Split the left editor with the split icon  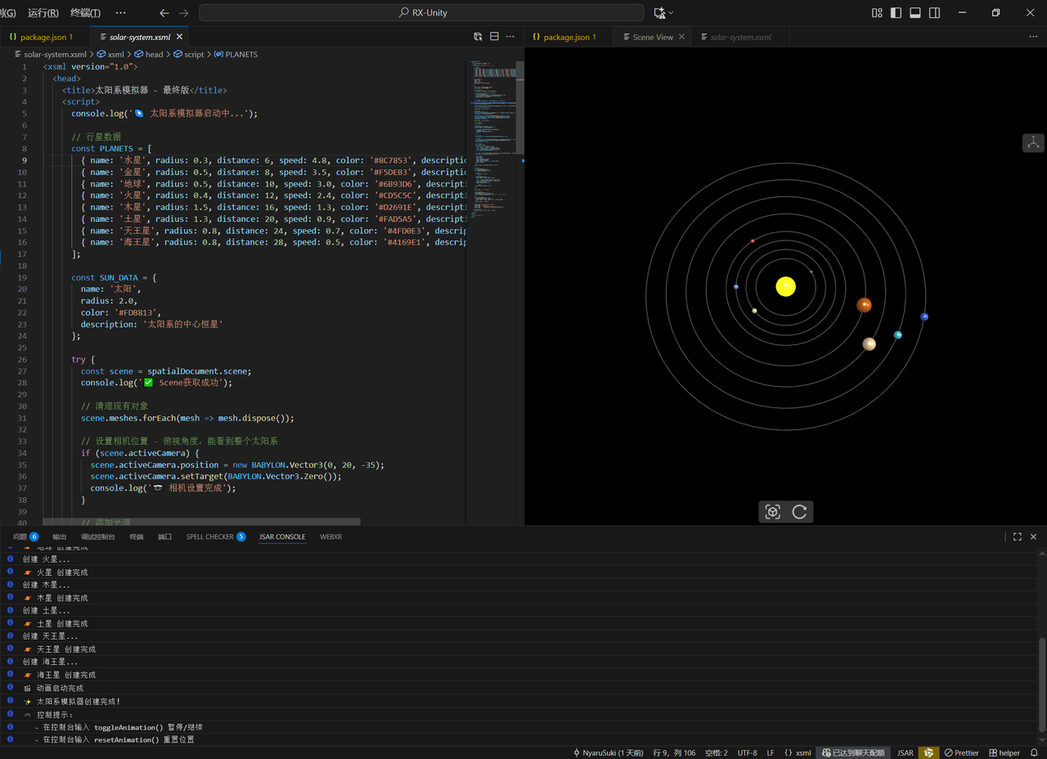pyautogui.click(x=494, y=37)
